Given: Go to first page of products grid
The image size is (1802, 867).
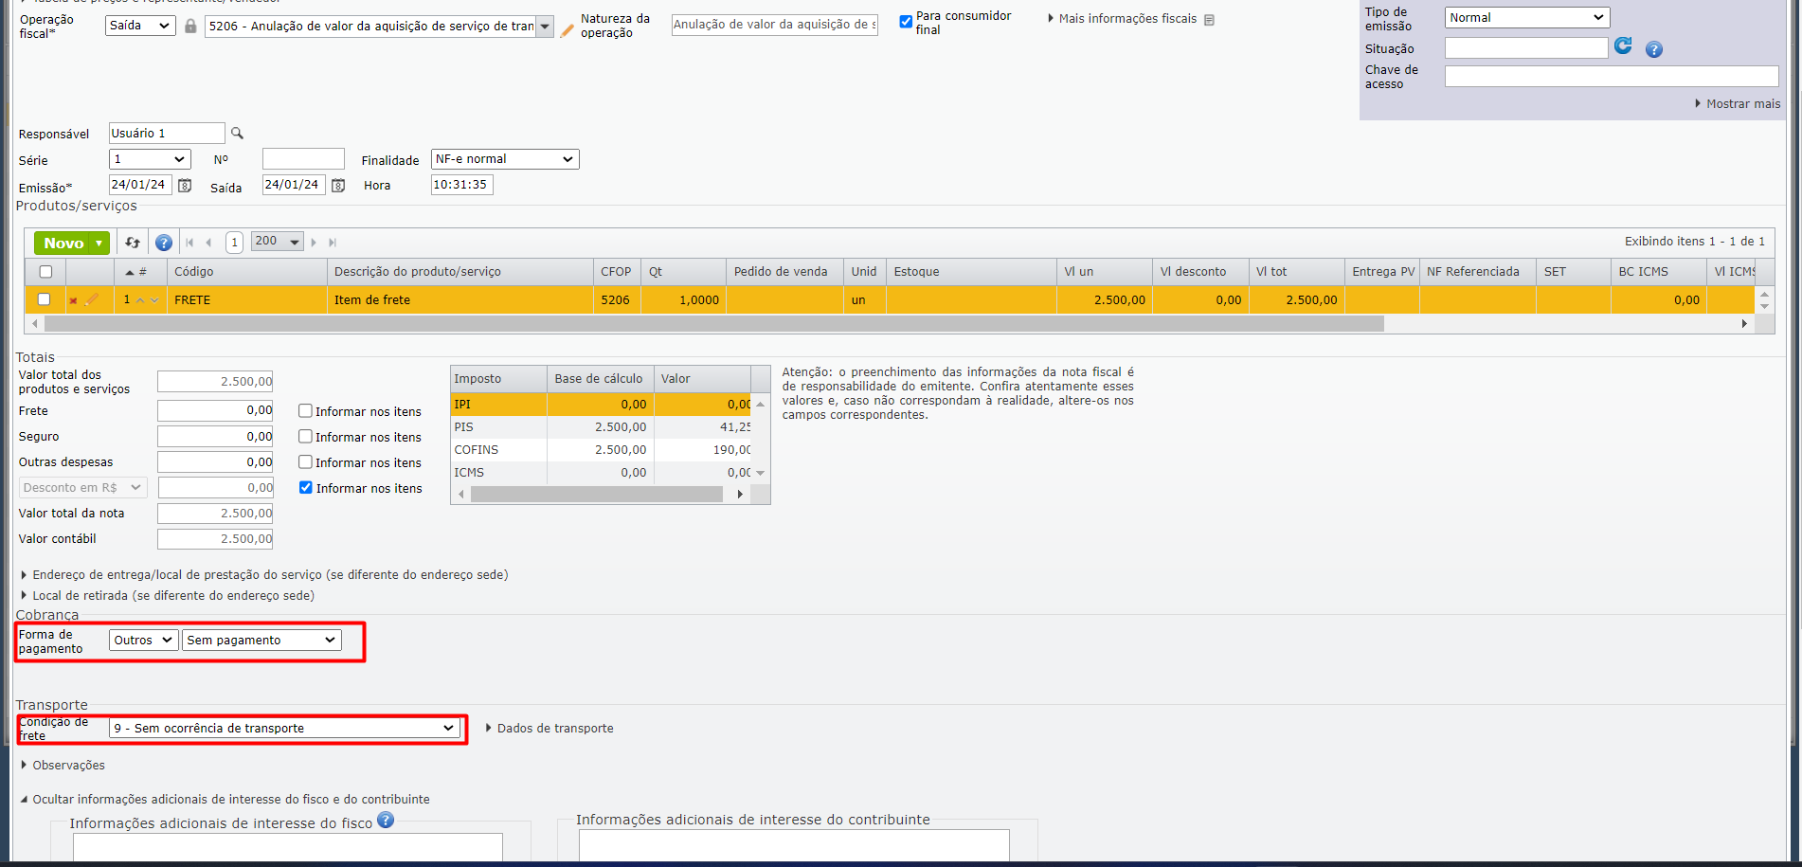Looking at the screenshot, I should [x=189, y=243].
